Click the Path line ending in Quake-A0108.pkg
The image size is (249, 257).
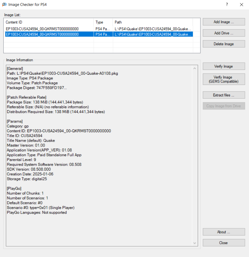62,73
